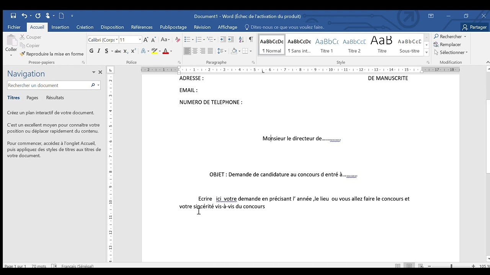Switch to the Références tab

142,27
